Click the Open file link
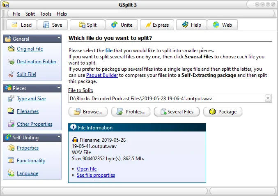Viewport: 278px width, 196px height. pyautogui.click(x=87, y=169)
